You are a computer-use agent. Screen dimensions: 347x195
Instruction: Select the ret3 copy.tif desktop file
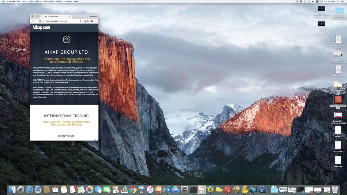(x=338, y=145)
